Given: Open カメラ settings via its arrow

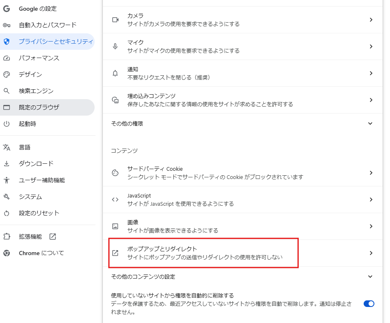Looking at the screenshot, I should coord(371,20).
